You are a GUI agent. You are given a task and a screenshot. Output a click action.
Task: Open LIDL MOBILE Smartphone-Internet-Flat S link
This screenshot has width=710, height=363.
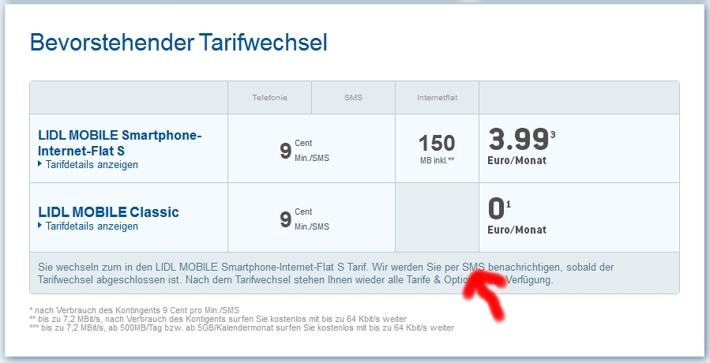[119, 143]
